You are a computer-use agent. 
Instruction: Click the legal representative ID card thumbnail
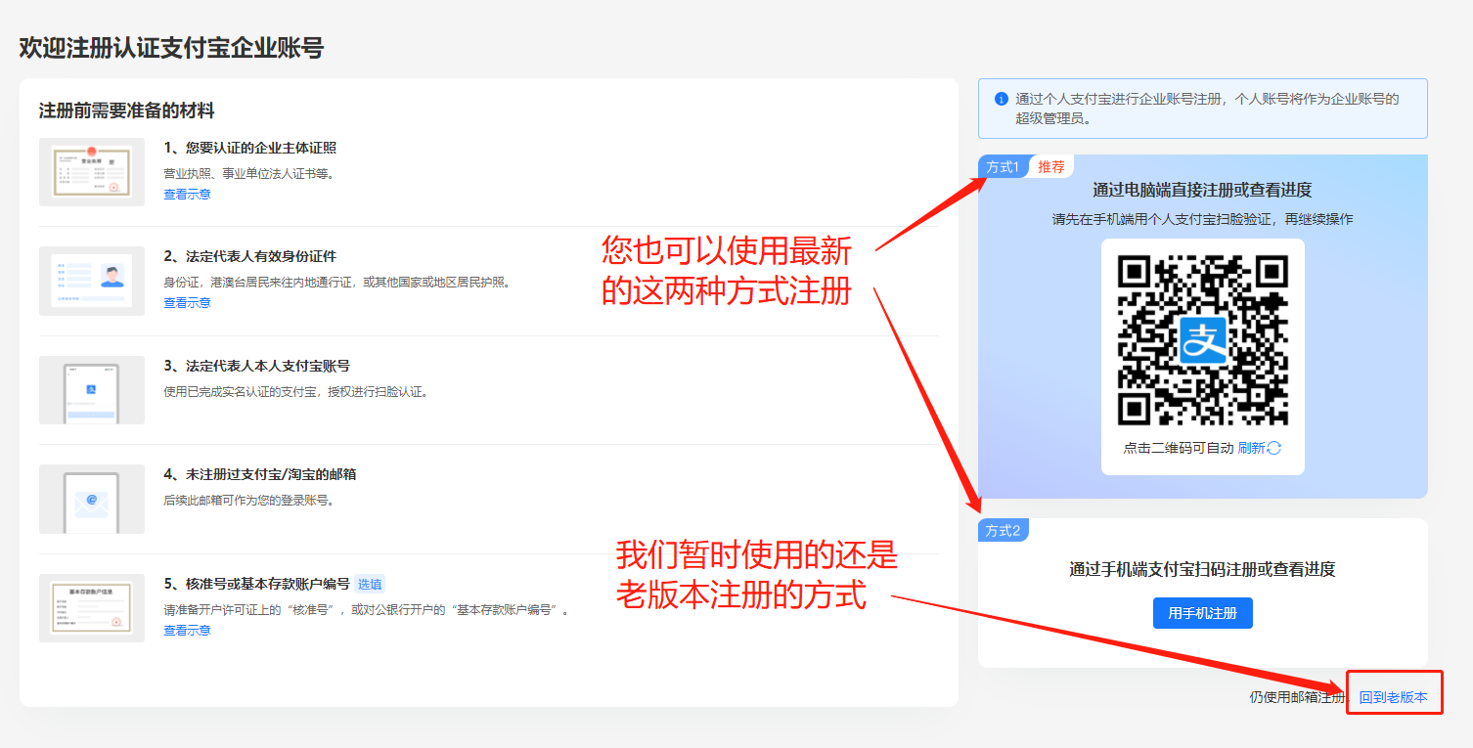[x=92, y=281]
